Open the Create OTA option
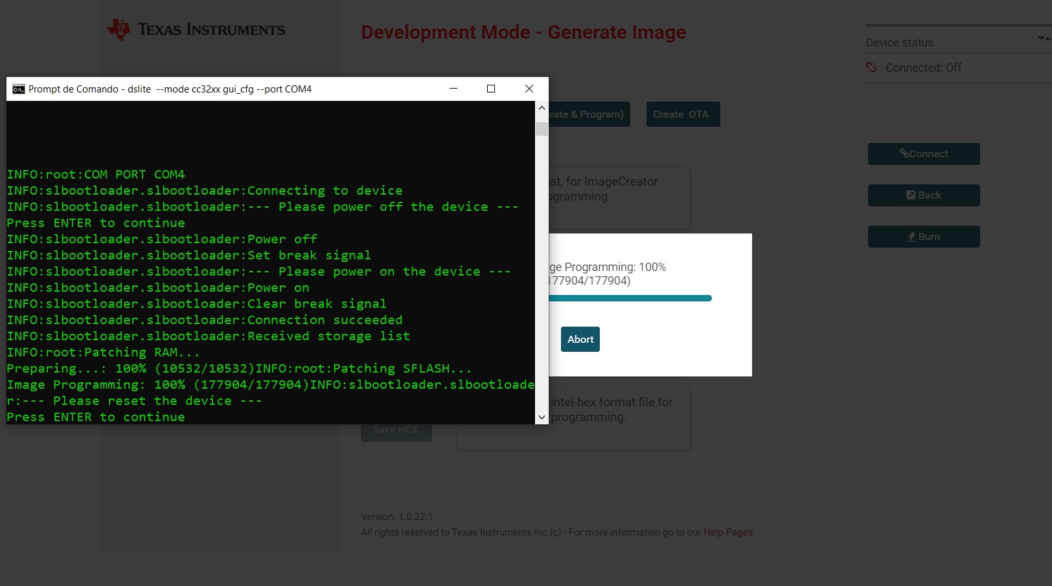Screen dimensions: 1052x586 coord(683,114)
